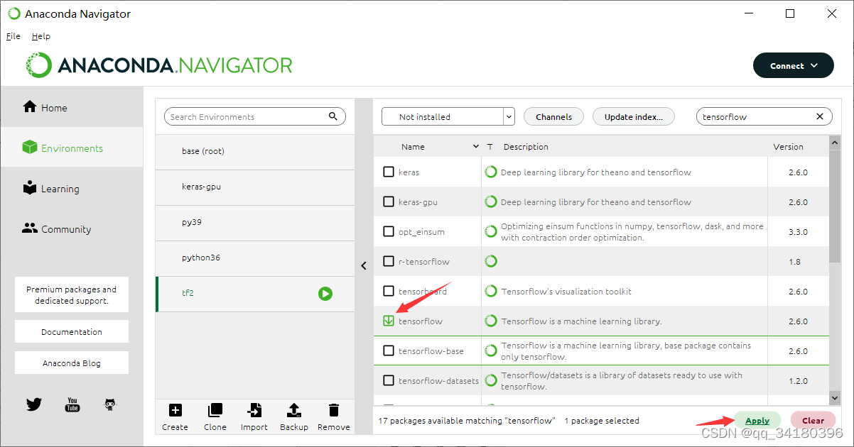Check the r-tensorflow package checkbox
The height and width of the screenshot is (447, 854).
tap(389, 261)
